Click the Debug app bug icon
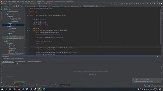 pos(139,4)
